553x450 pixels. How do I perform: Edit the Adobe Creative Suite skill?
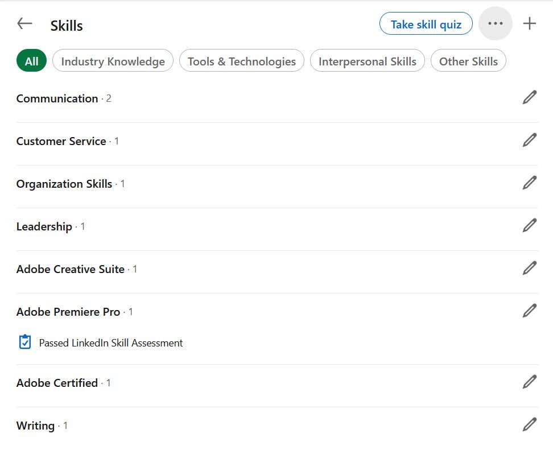(x=530, y=269)
